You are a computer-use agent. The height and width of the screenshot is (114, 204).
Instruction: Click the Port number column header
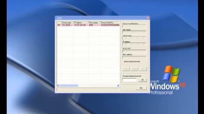point(94,22)
